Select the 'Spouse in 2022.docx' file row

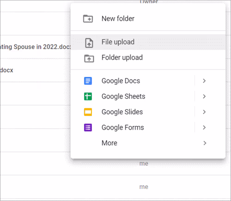(35, 47)
